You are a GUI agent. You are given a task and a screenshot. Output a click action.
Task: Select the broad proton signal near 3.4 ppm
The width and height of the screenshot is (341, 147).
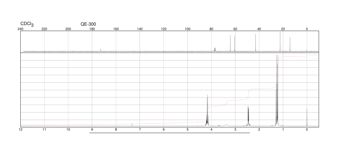[x=226, y=125]
